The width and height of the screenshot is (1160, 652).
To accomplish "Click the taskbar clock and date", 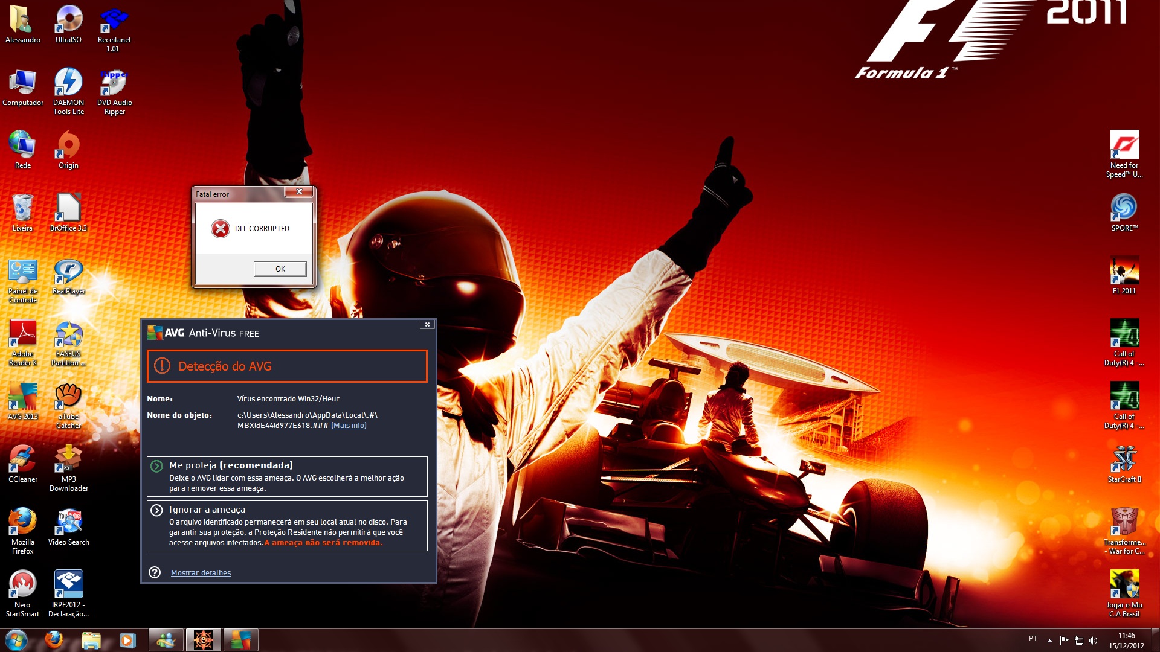I will click(x=1126, y=641).
